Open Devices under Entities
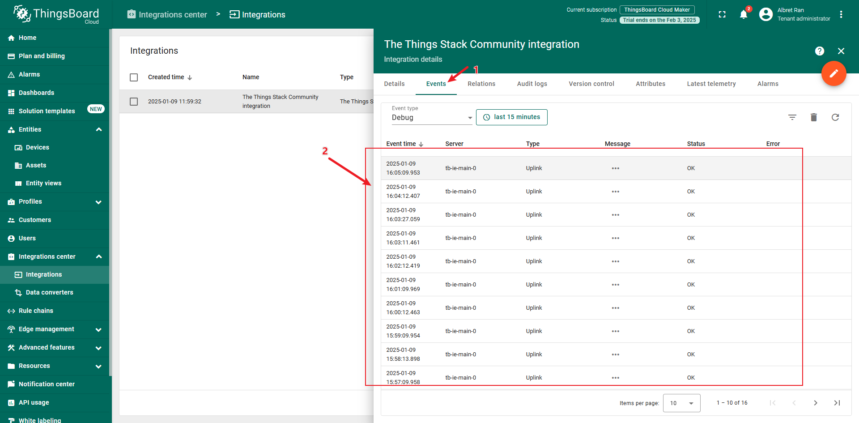The height and width of the screenshot is (423, 859). click(55, 148)
